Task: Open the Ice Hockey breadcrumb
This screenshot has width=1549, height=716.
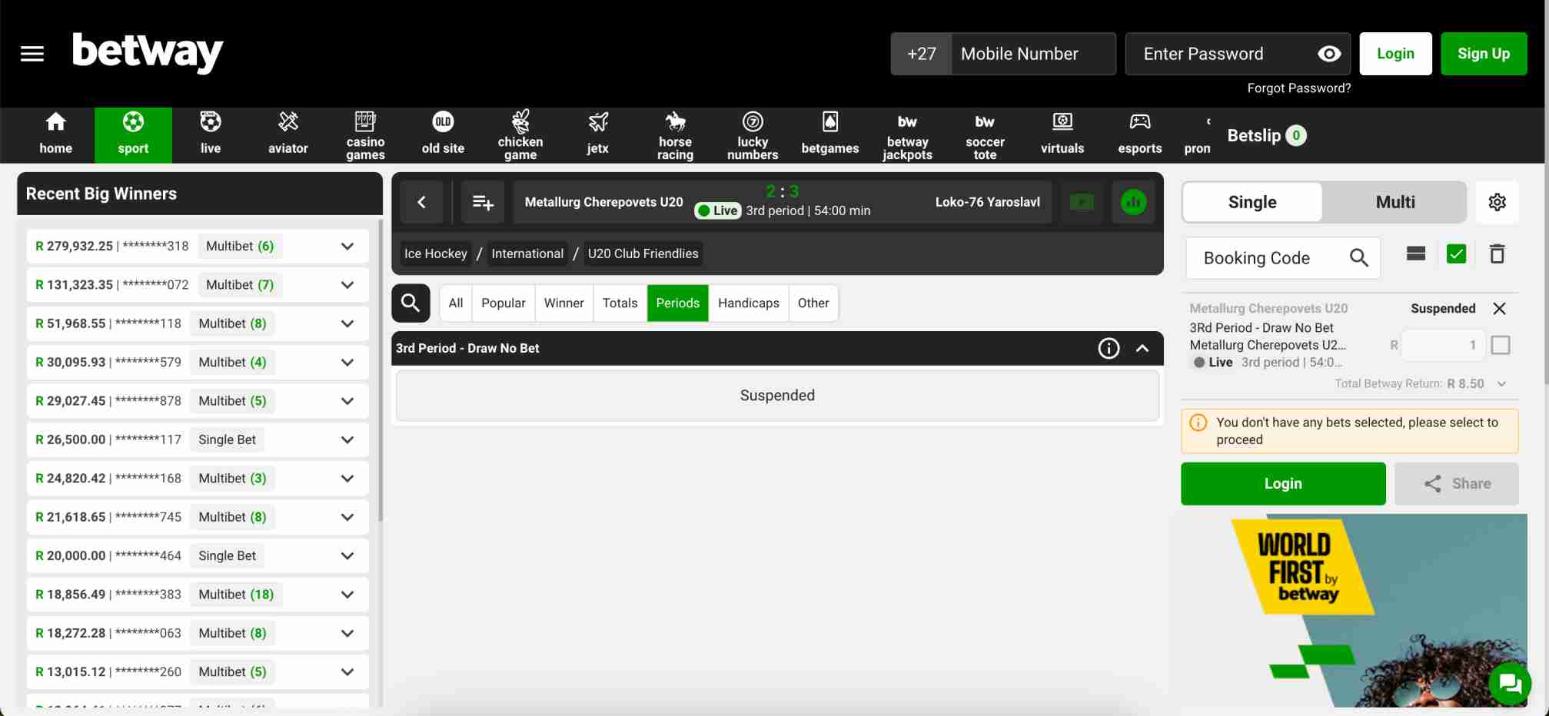Action: coord(436,254)
